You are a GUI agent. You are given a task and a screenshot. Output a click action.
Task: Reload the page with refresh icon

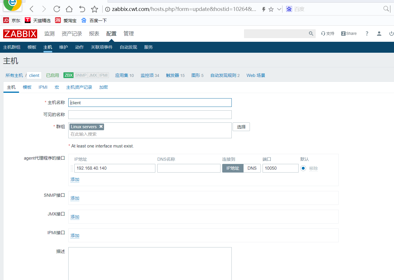(x=57, y=9)
